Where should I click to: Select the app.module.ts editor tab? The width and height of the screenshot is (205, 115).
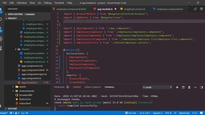(x=105, y=9)
